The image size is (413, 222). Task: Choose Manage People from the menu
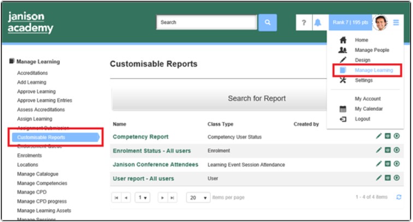371,50
